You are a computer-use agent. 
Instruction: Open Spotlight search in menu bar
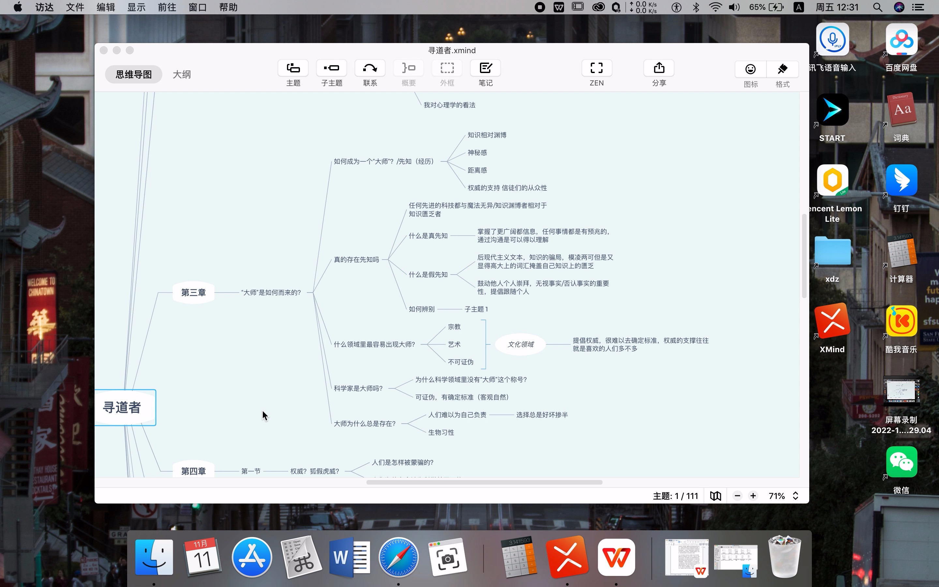[x=878, y=8]
